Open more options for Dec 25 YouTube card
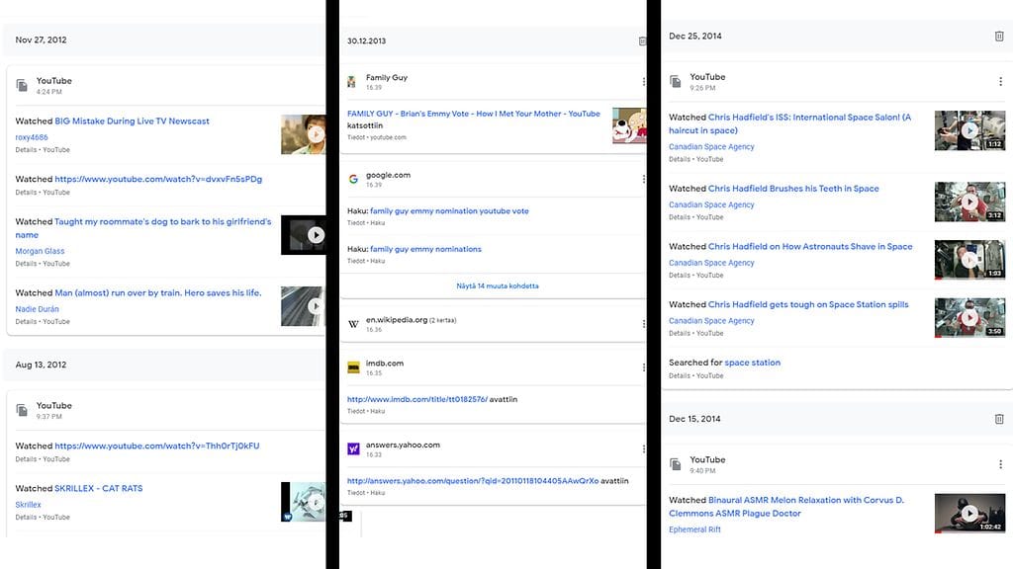 (1000, 82)
